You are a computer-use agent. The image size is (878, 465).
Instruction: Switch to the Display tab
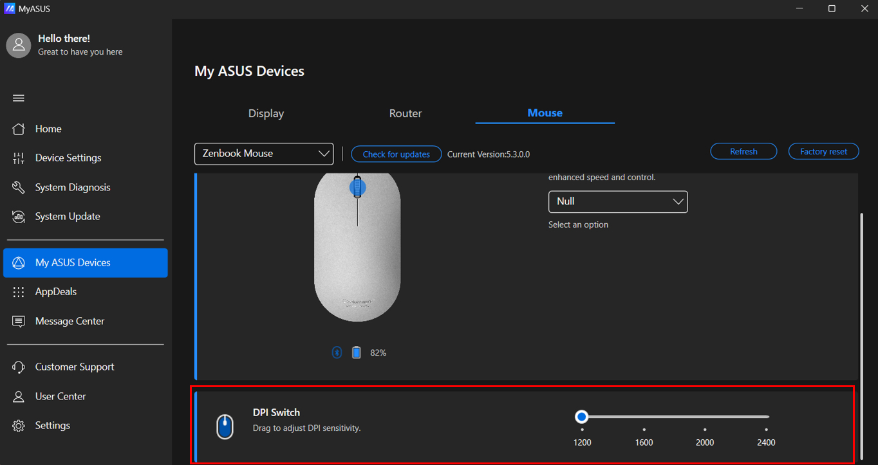click(266, 113)
